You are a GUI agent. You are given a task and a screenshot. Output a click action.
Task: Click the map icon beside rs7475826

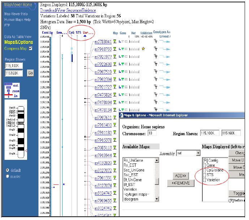tap(115, 95)
